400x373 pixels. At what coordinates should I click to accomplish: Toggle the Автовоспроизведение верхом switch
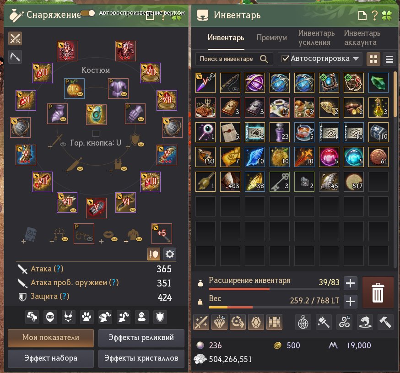coord(88,13)
